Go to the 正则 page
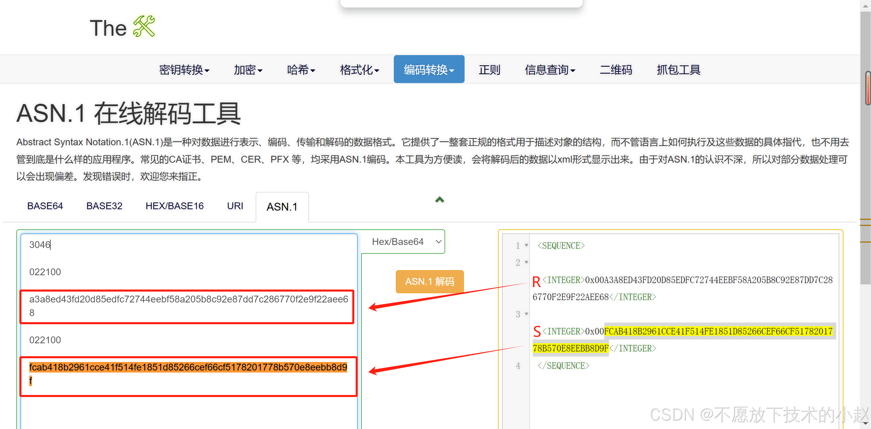This screenshot has width=871, height=429. pyautogui.click(x=489, y=70)
